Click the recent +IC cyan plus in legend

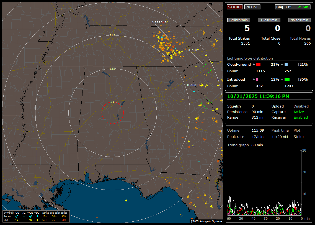(x=37, y=216)
